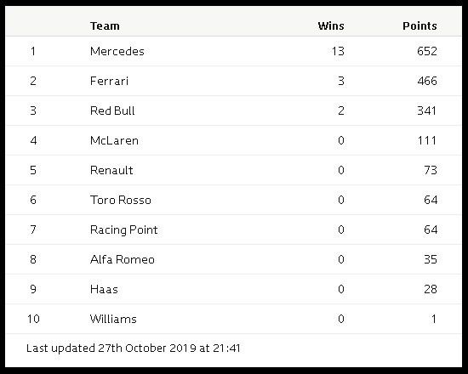468x374 pixels.
Task: Click the Last updated timestamp text
Action: tap(133, 348)
